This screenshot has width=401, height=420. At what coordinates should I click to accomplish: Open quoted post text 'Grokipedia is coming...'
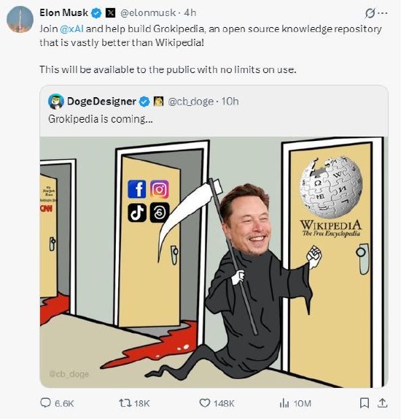pos(101,119)
